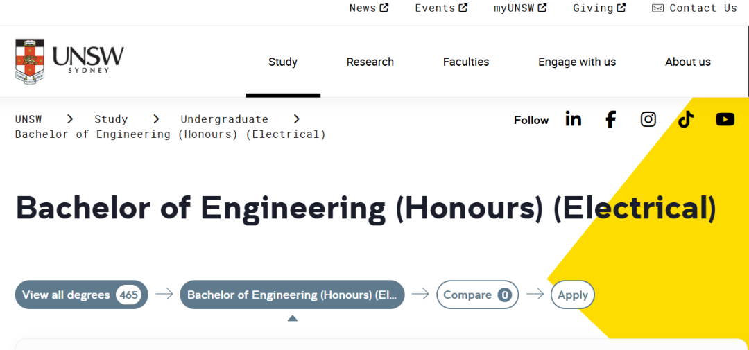
Task: Click the Contact Us envelope icon
Action: click(657, 8)
